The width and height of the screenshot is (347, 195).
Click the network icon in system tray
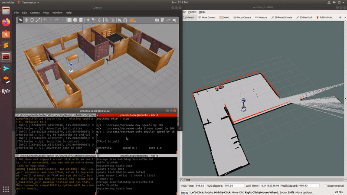coord(329,3)
